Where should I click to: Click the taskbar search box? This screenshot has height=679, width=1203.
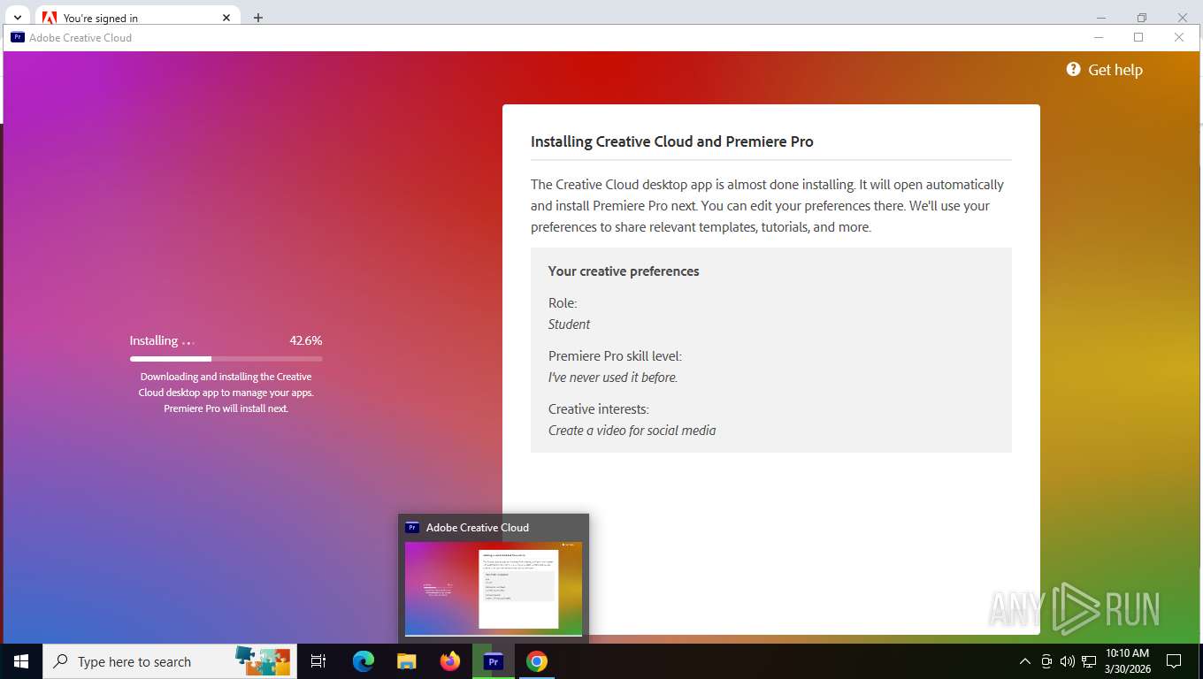[170, 661]
